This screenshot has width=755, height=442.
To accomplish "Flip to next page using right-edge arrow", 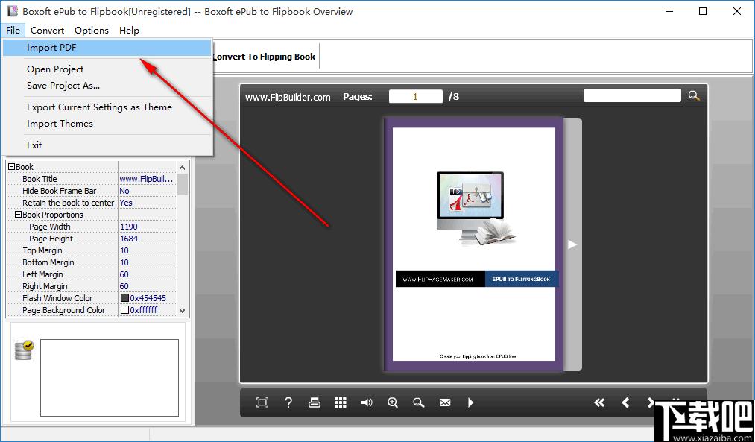I will click(572, 244).
